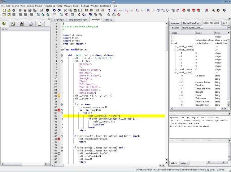The image size is (231, 172).
Task: Click the Profile Script Ps icon
Action: coord(126,10)
